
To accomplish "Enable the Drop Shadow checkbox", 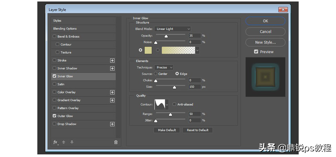I will pyautogui.click(x=55, y=124).
